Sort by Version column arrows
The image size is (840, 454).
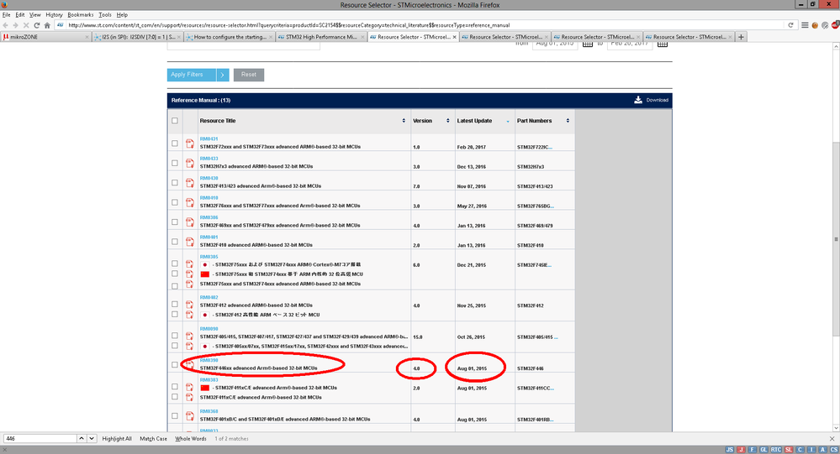[x=448, y=121]
